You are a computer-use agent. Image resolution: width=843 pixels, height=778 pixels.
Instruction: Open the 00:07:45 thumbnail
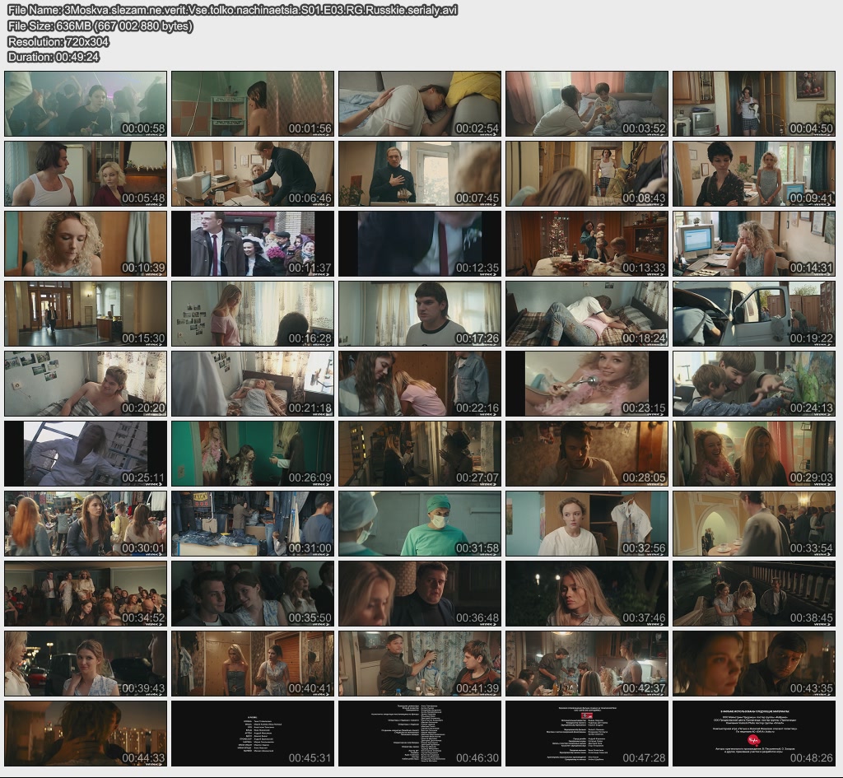pos(419,174)
